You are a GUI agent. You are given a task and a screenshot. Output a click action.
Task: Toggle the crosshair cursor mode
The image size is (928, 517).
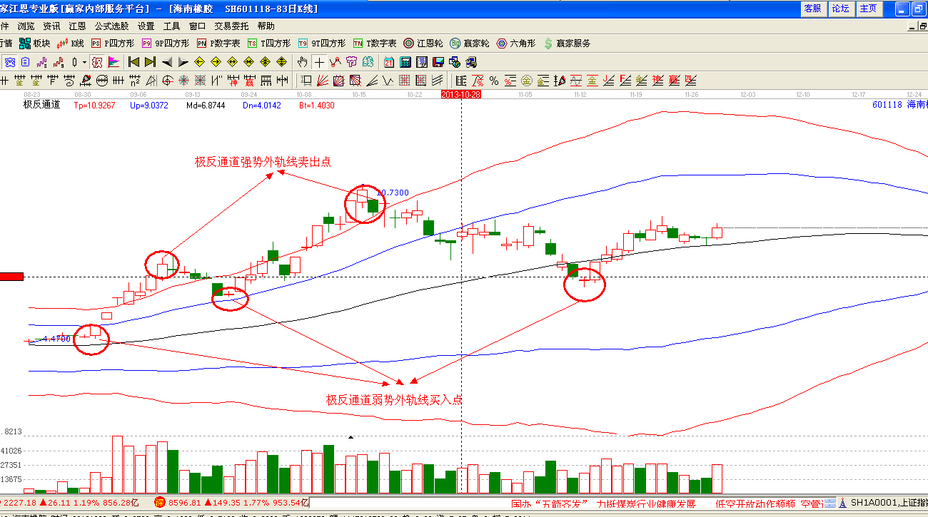tap(319, 62)
